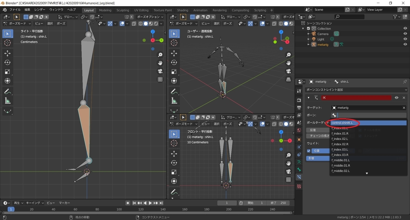Click zoom magnifier icon in Front Orthographic viewport
410x220 pixels.
(x=289, y=155)
